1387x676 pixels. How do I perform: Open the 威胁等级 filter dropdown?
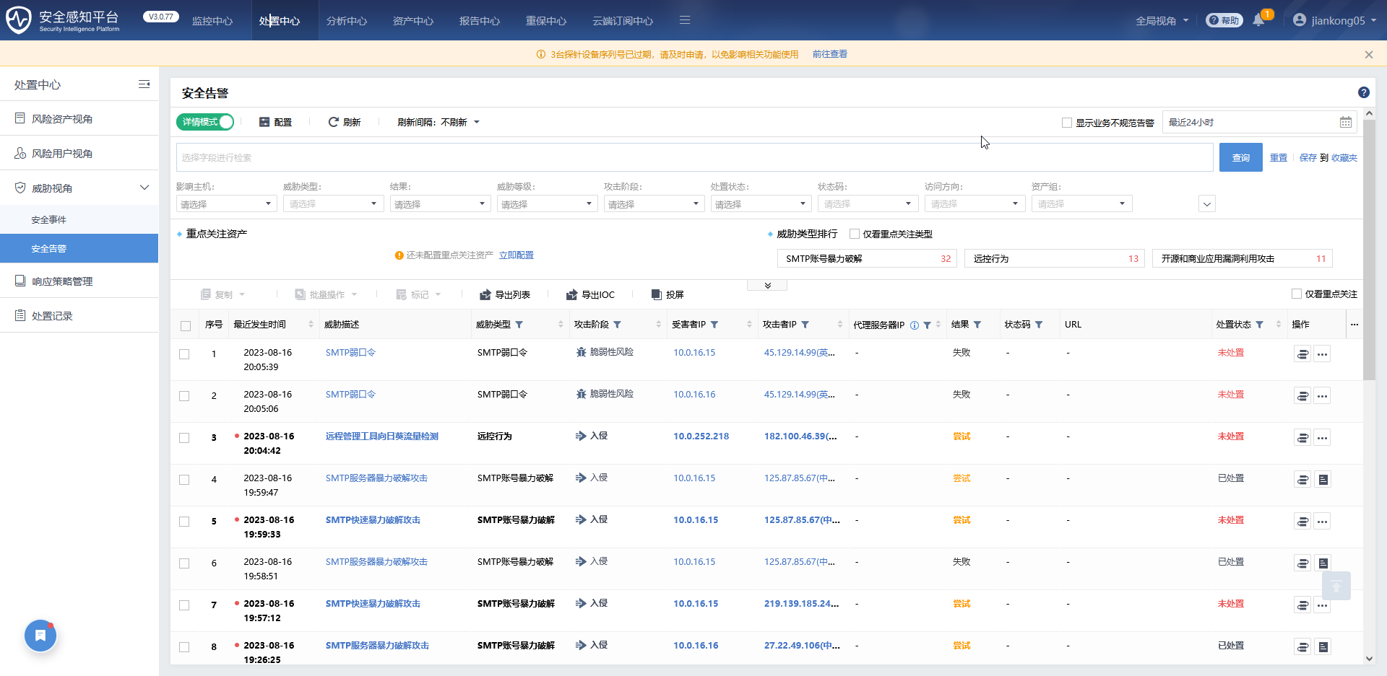[x=548, y=204]
